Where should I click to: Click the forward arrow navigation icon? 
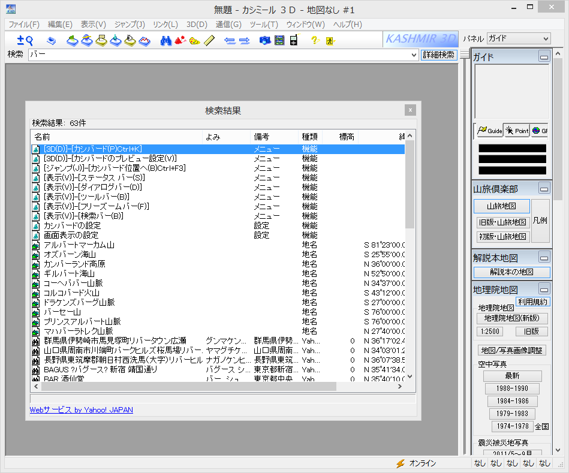[x=246, y=41]
